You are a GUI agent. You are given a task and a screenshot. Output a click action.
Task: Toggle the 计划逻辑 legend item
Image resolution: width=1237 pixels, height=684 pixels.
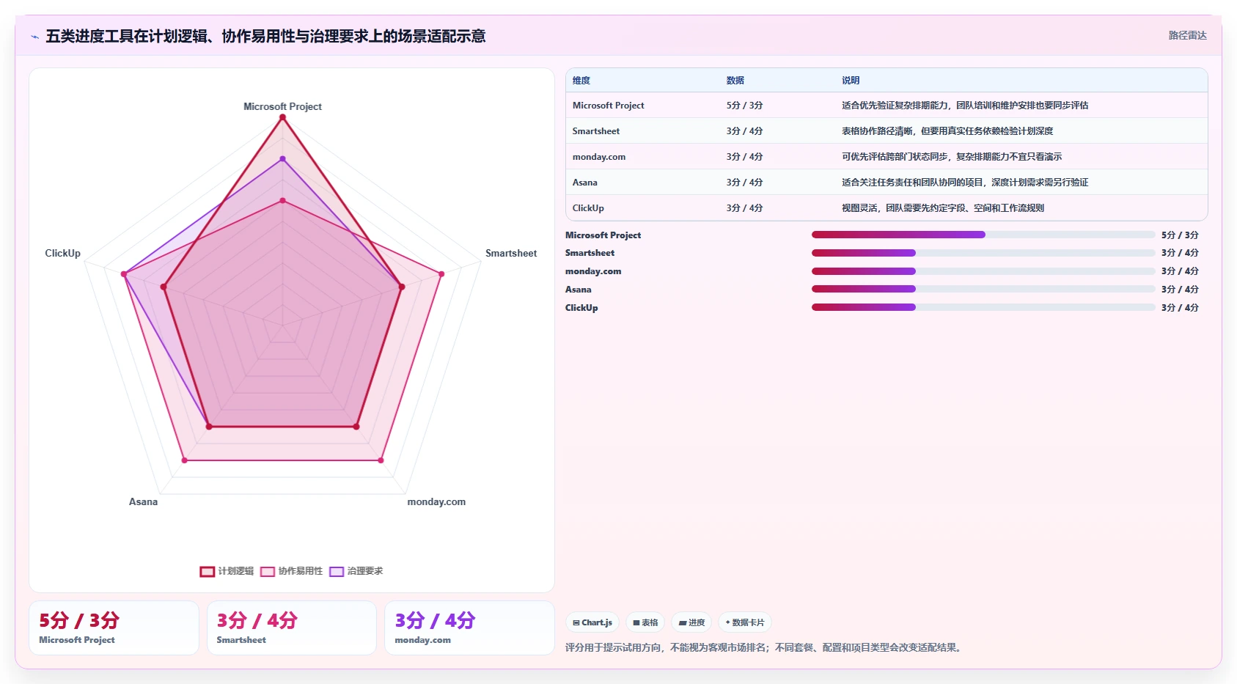(227, 571)
